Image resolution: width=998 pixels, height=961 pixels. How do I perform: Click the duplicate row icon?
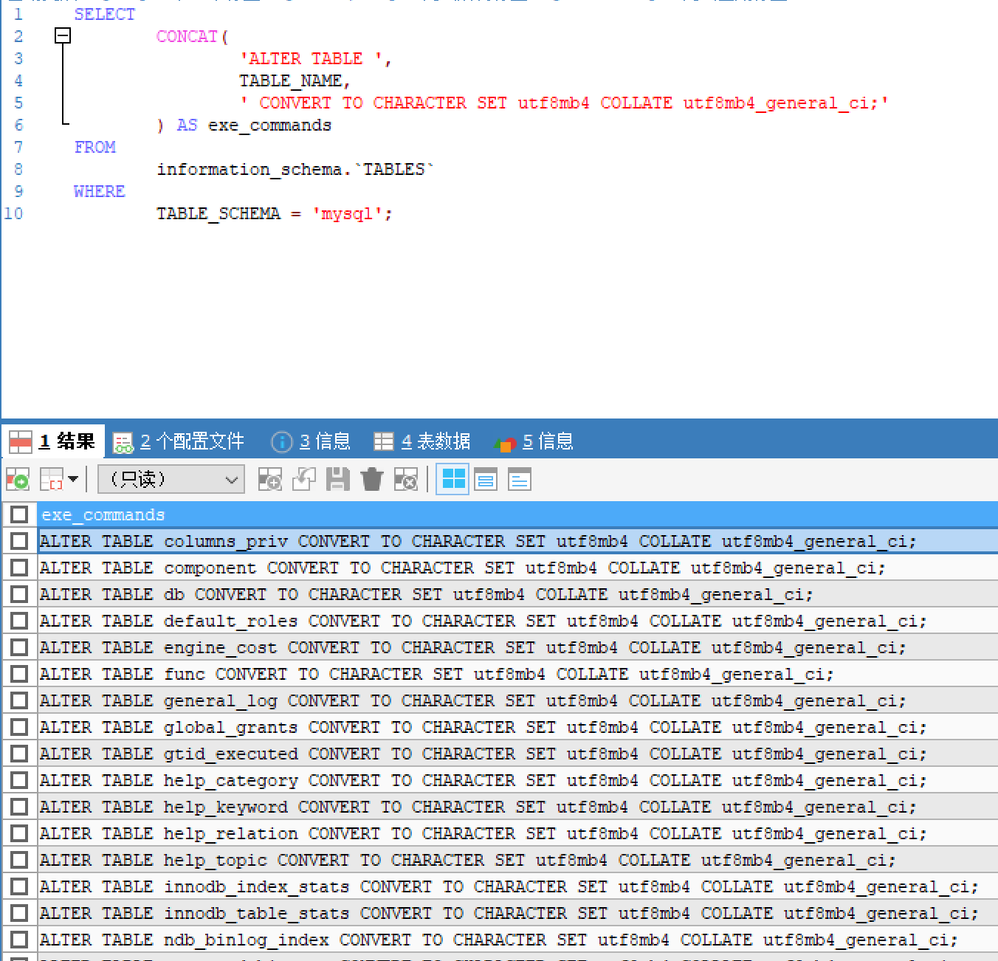[304, 480]
